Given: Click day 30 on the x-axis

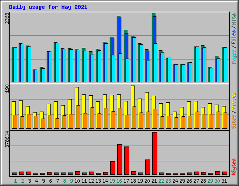Looking at the screenshot, I should tap(217, 181).
